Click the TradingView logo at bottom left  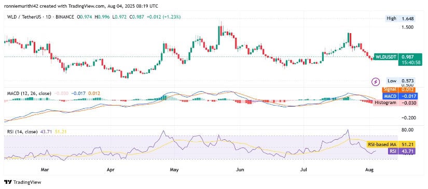click(22, 182)
